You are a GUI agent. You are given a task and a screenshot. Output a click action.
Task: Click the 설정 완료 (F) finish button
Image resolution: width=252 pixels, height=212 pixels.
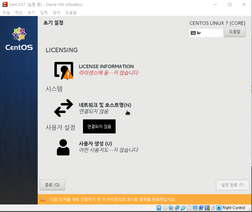pyautogui.click(x=233, y=185)
